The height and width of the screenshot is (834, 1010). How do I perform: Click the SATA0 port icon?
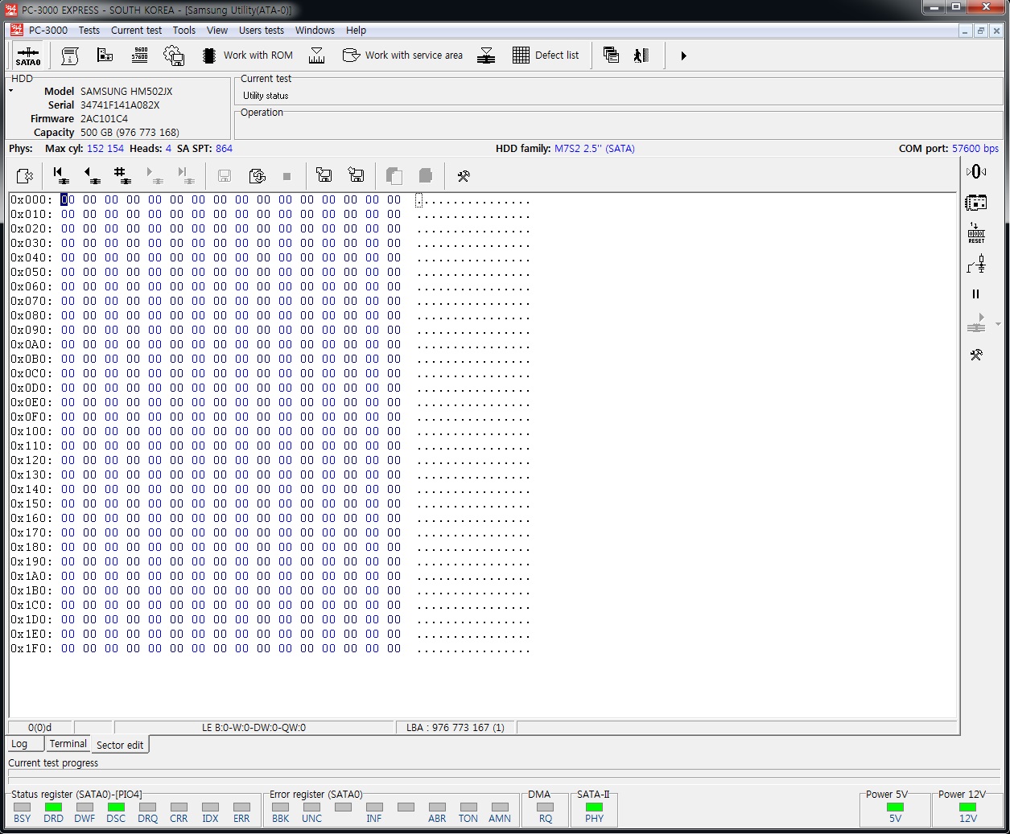point(27,55)
